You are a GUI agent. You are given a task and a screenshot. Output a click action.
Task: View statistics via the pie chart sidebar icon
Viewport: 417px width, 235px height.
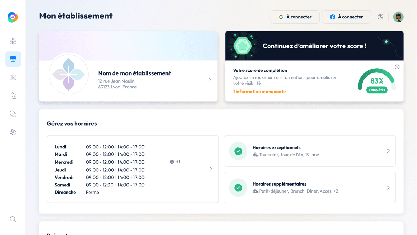point(13,132)
